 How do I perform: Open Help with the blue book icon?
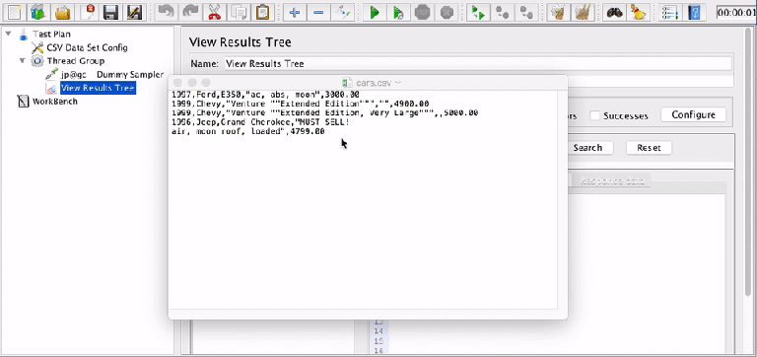[x=694, y=12]
